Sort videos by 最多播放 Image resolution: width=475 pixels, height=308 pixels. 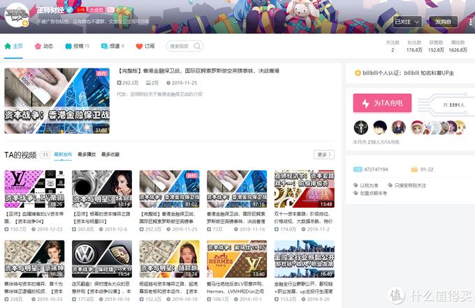87,155
